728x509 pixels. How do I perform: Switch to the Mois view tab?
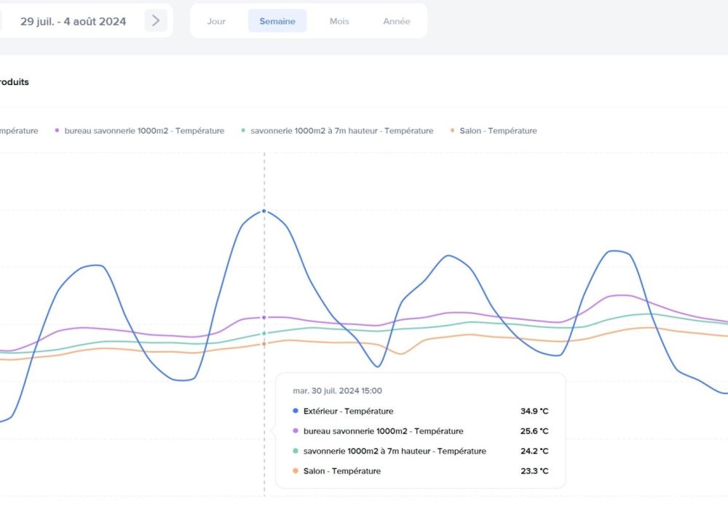pos(339,21)
